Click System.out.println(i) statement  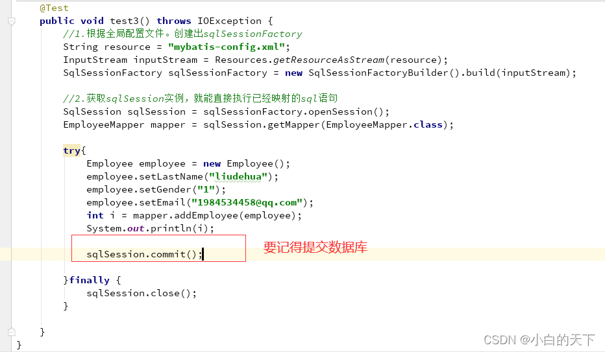coord(150,228)
